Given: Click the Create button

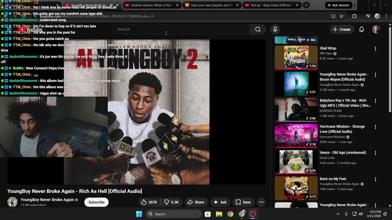Looking at the screenshot, I should tap(341, 29).
